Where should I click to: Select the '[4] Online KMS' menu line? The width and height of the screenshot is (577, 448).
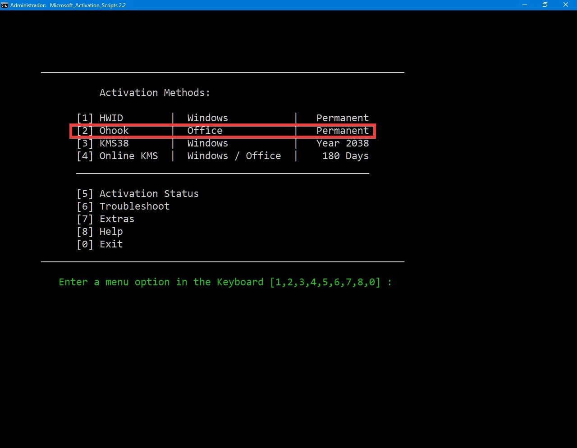pos(223,156)
